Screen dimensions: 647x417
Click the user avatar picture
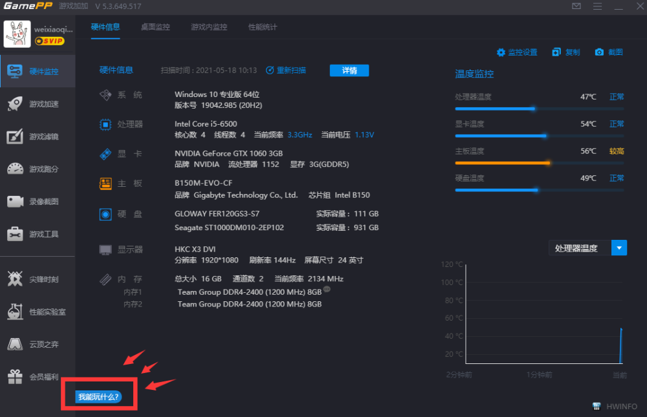click(x=17, y=34)
